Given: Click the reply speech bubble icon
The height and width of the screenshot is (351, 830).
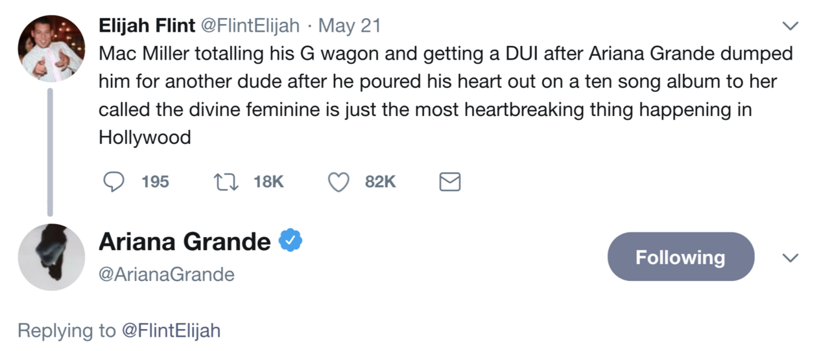Looking at the screenshot, I should 114,182.
